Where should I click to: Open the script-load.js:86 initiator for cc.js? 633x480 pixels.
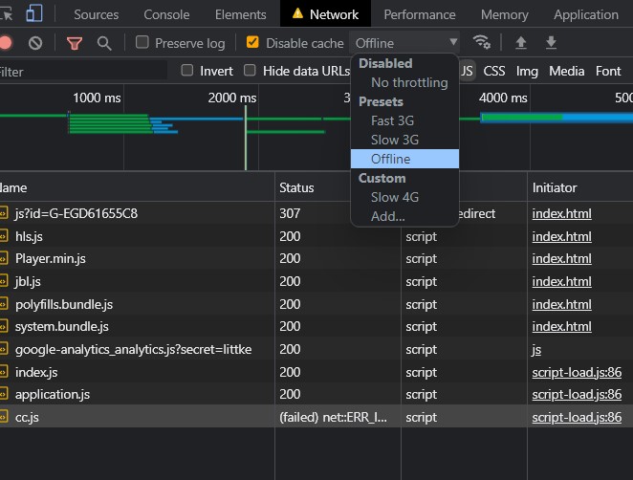click(x=577, y=417)
